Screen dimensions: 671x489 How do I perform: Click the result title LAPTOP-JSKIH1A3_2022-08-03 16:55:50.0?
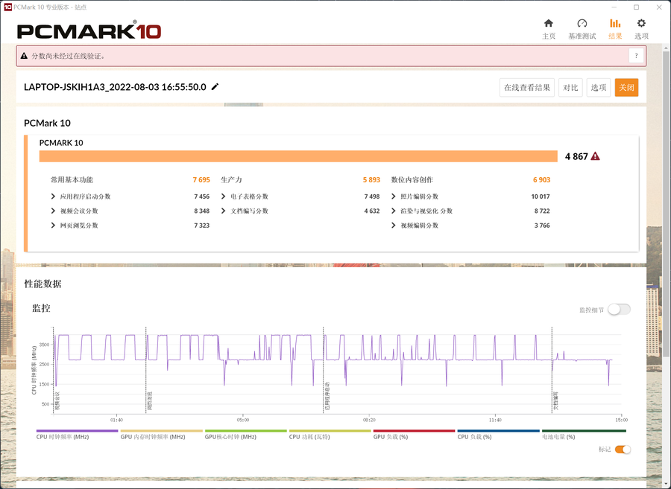click(x=115, y=87)
